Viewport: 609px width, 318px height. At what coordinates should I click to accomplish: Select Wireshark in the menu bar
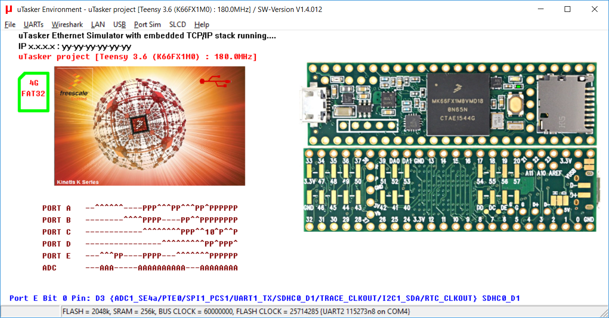[x=67, y=24]
